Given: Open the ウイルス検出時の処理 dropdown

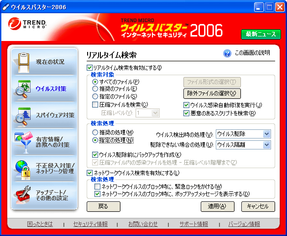Looking at the screenshot, I should (243, 134).
